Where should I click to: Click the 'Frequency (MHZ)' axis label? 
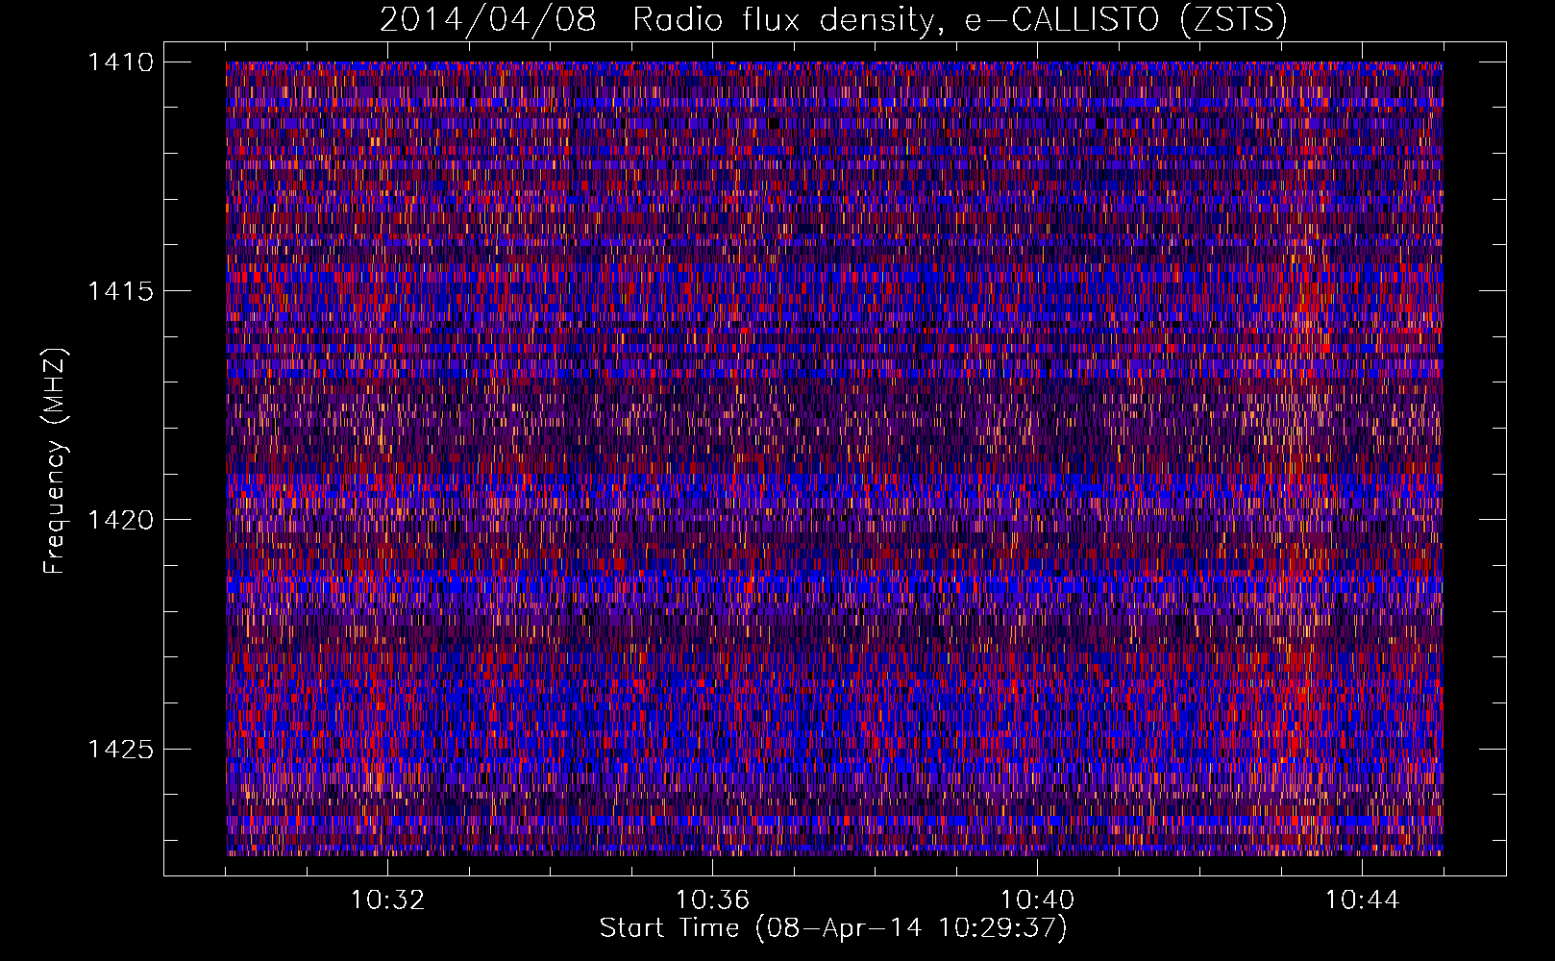tap(56, 460)
